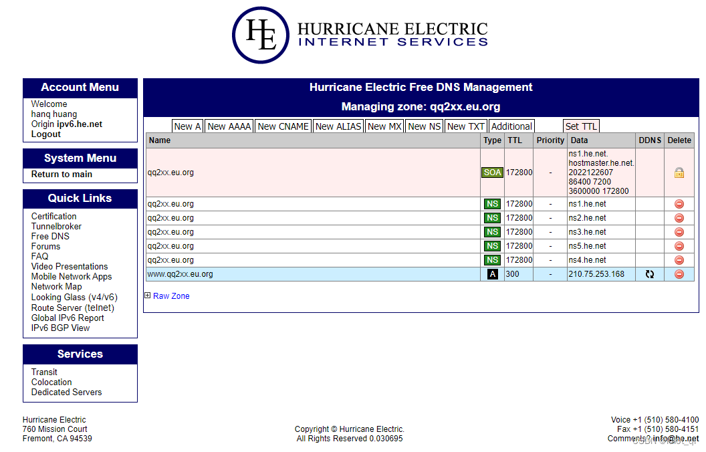Click the 300 TTL value
706x452 pixels.
(x=512, y=274)
